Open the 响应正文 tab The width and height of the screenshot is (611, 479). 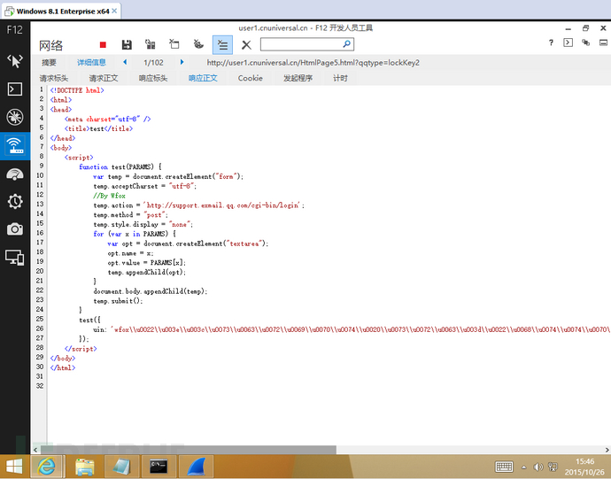click(x=203, y=78)
